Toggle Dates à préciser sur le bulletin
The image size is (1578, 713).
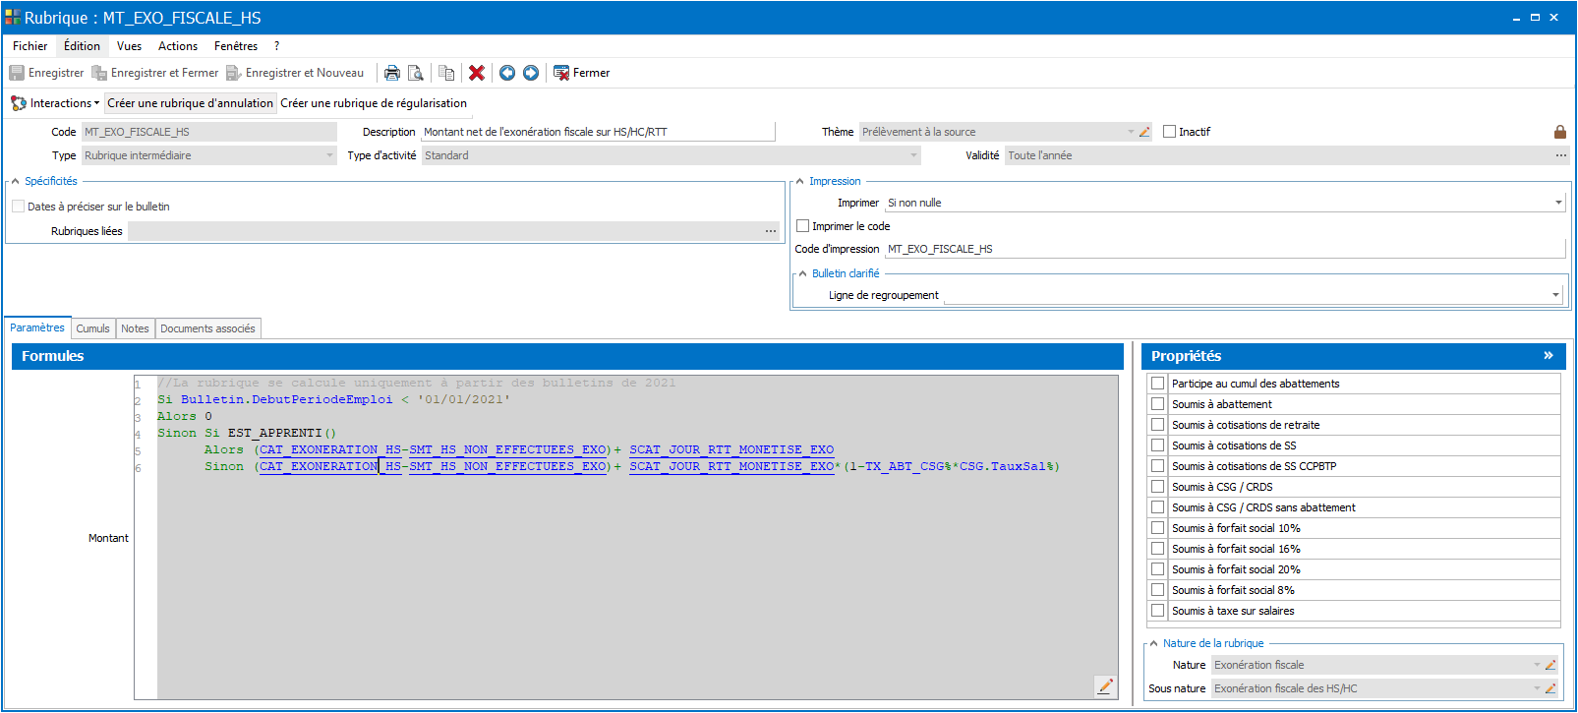18,207
